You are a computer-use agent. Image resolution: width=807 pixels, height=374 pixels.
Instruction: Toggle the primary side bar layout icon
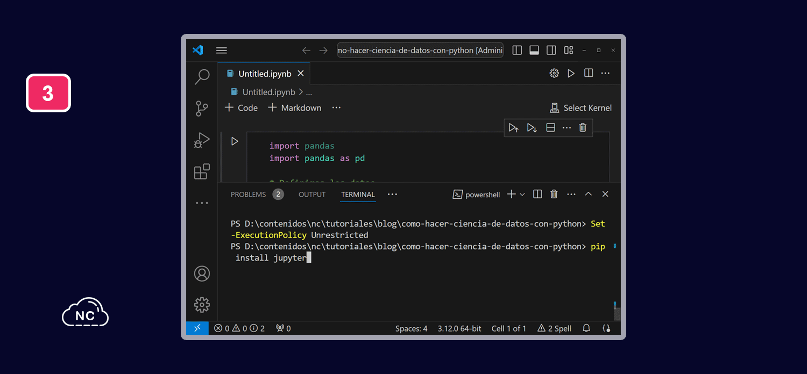click(517, 50)
